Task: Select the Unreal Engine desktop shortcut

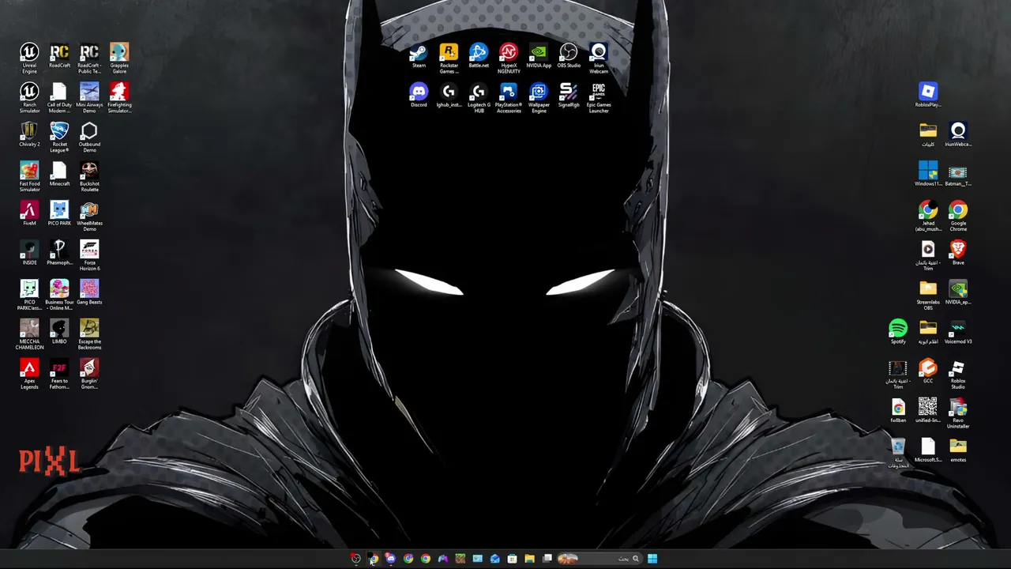Action: pyautogui.click(x=29, y=58)
